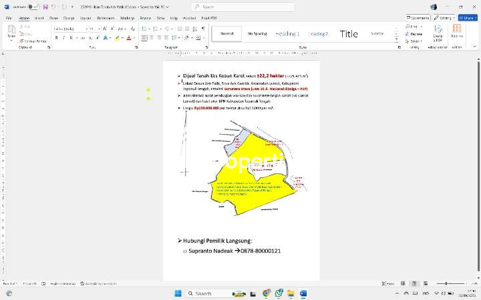Click the title bar Search box
481x300 pixels.
click(x=243, y=7)
